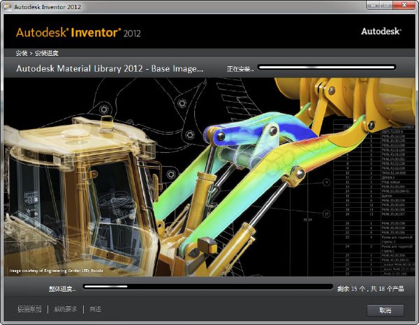This screenshot has height=325, width=419.
Task: Click the 'Autodesk Inventor 2012' window title bar text
Action: (47, 7)
